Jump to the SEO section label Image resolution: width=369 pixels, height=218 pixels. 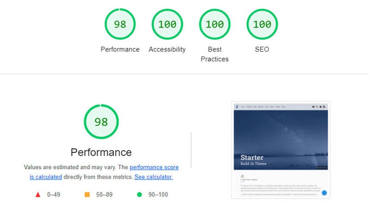coord(262,49)
